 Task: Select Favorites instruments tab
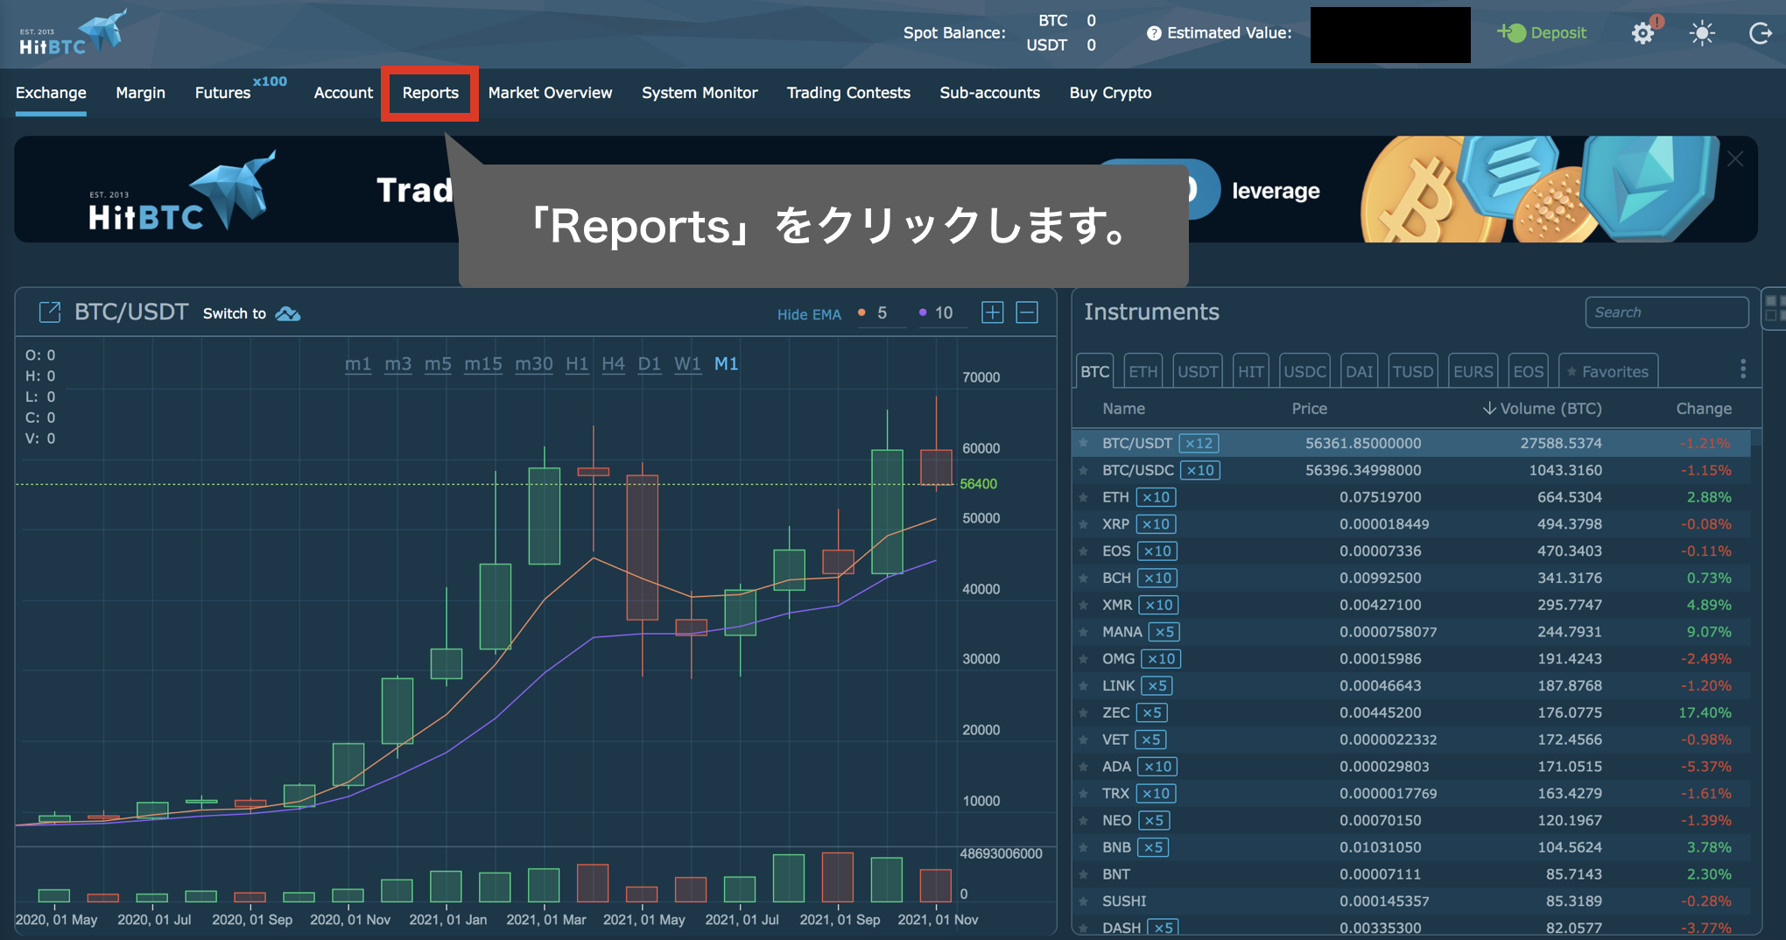[x=1607, y=371]
